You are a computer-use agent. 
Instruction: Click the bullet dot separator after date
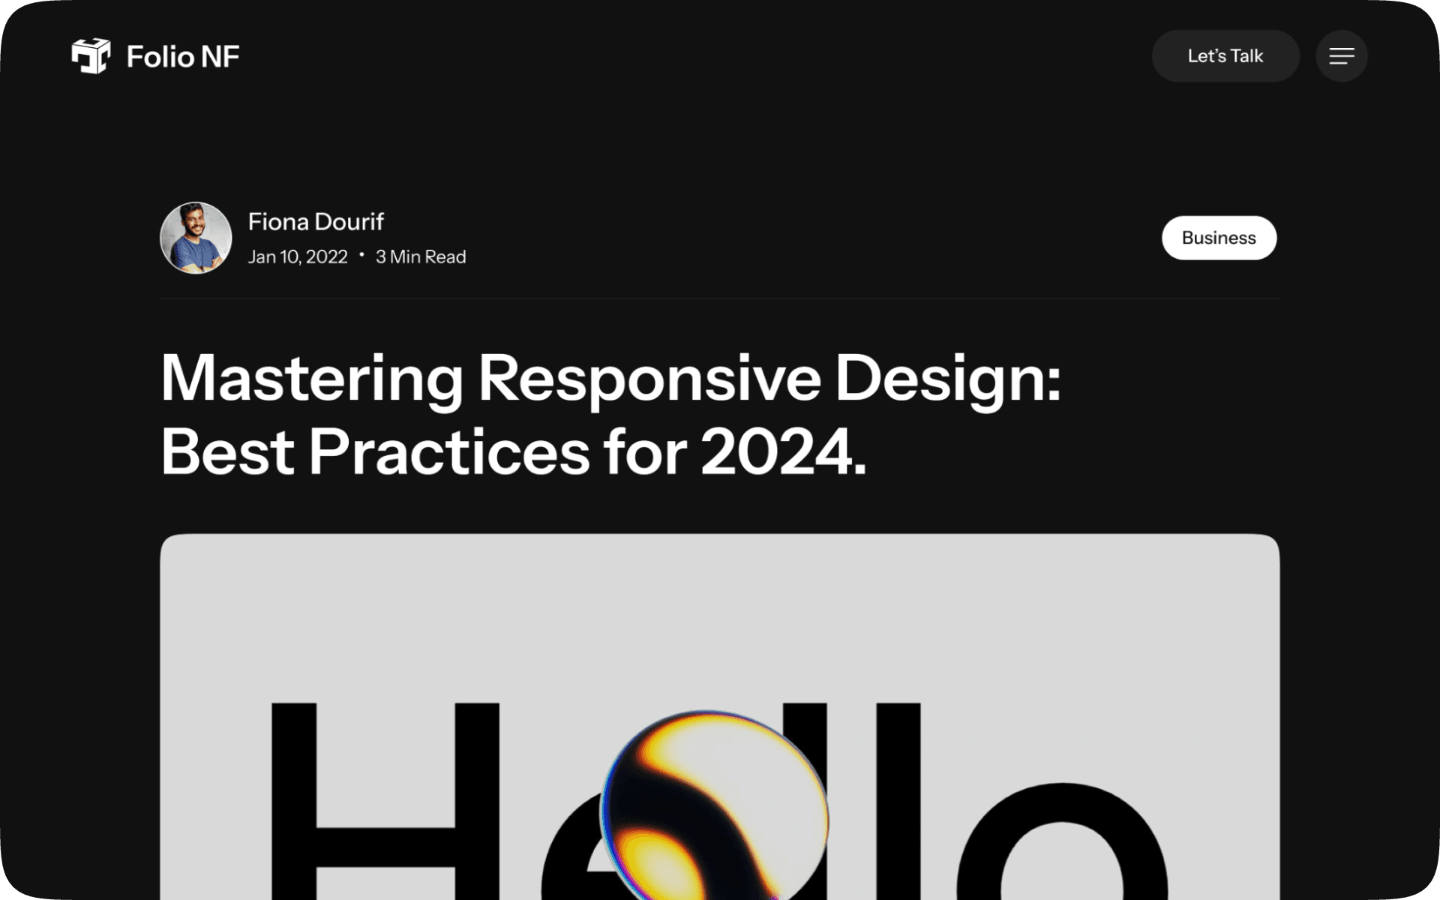(361, 256)
